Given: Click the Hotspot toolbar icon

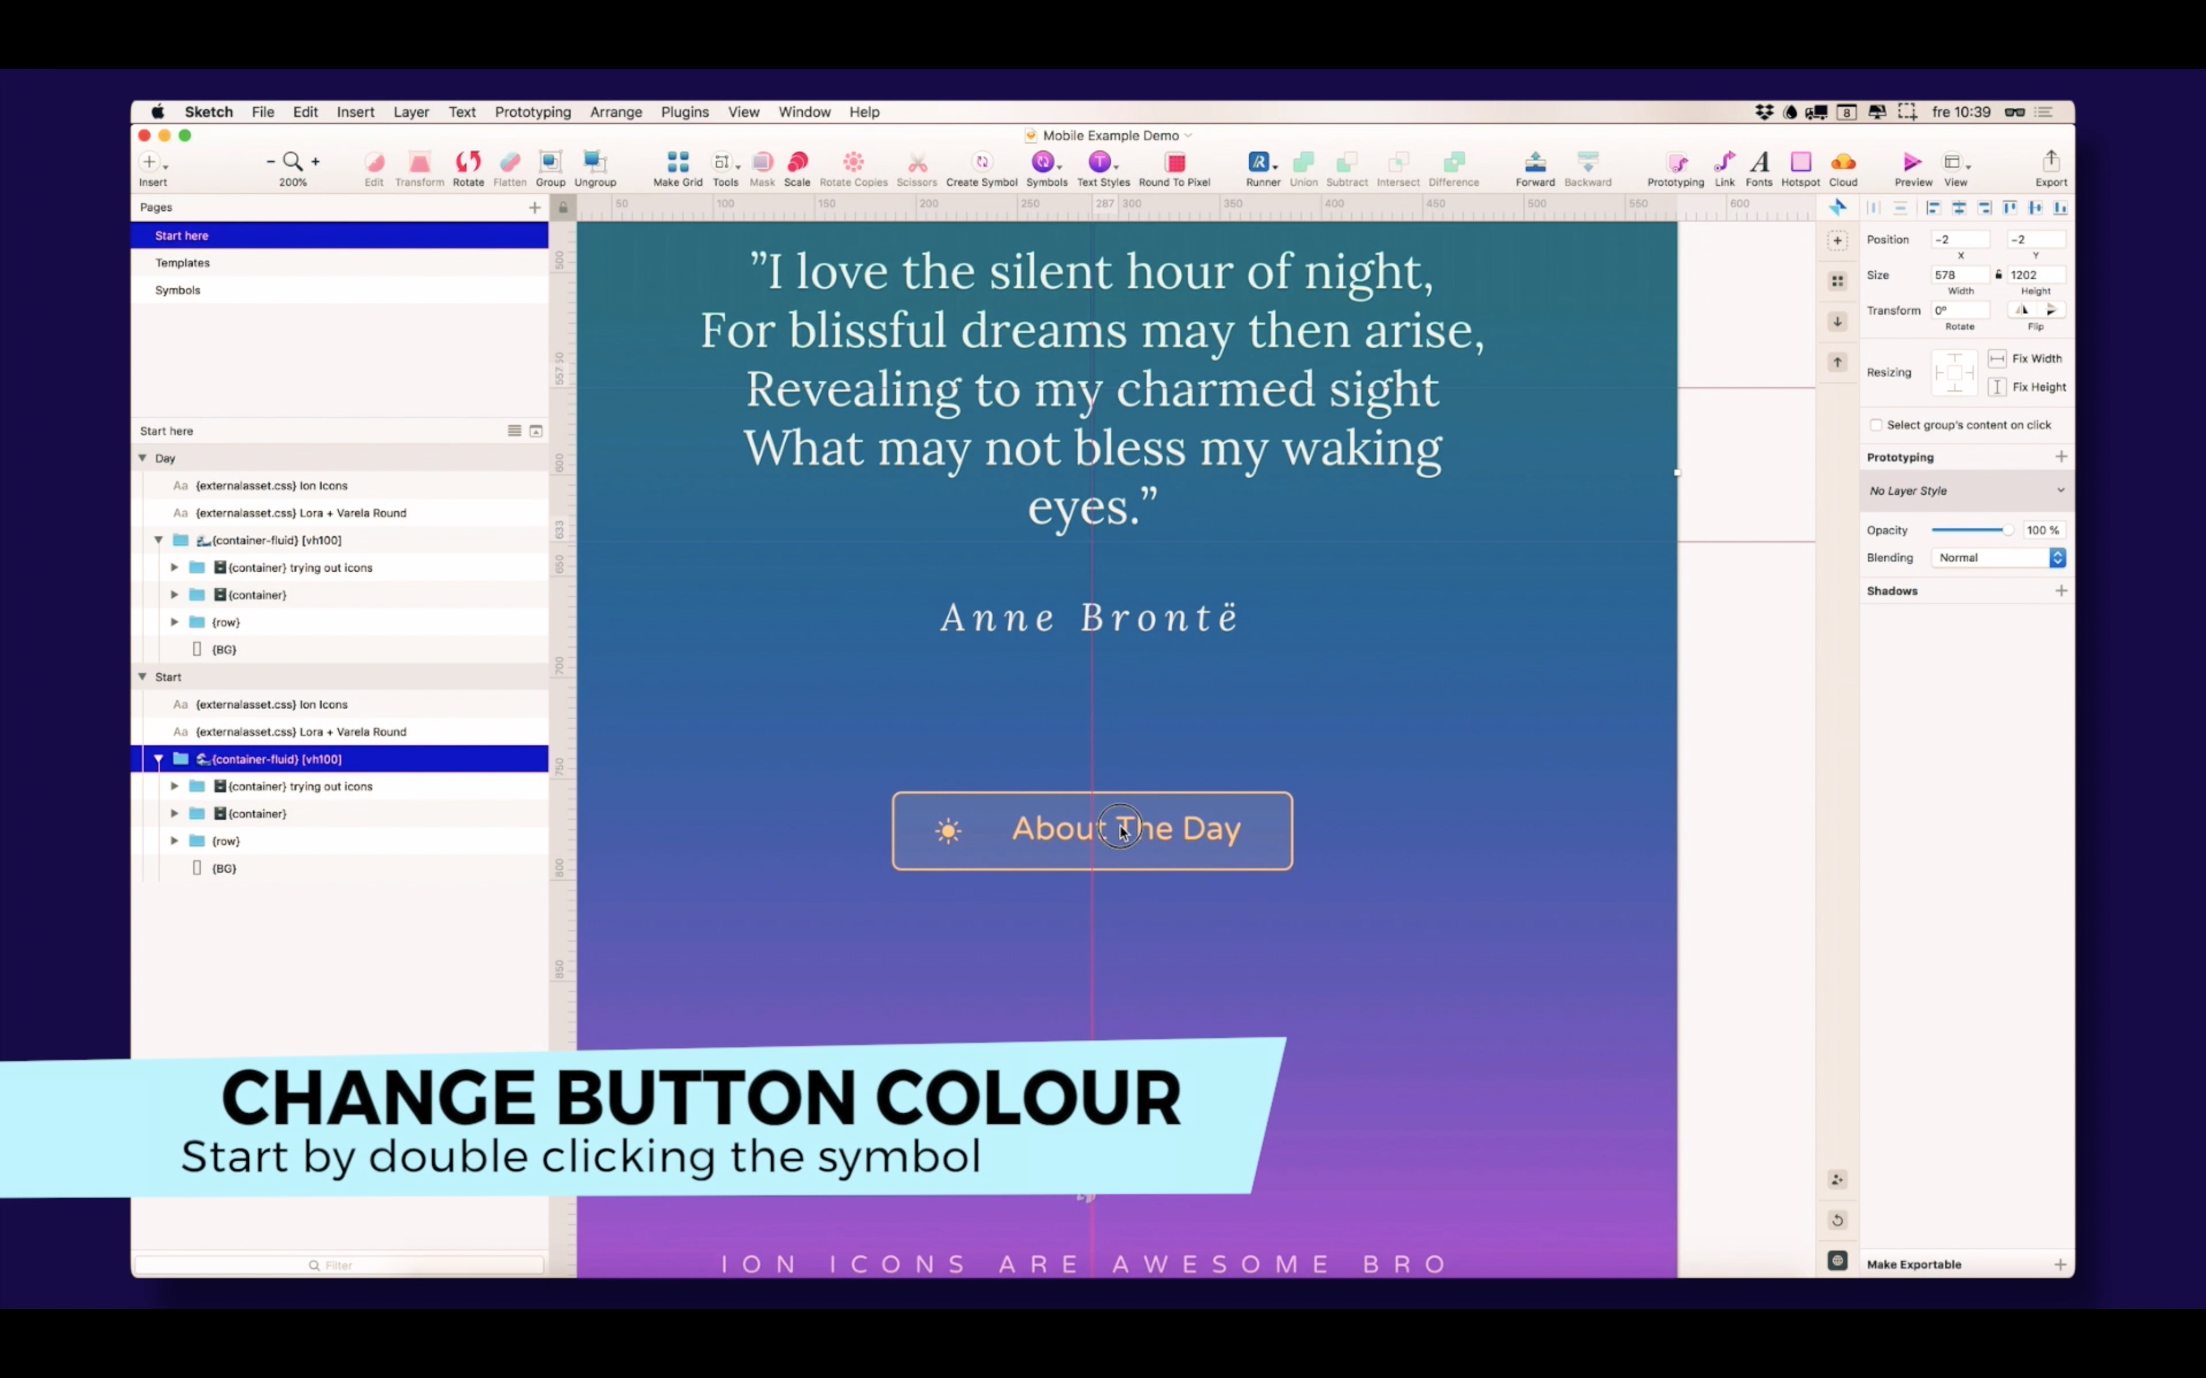Looking at the screenshot, I should click(1800, 162).
